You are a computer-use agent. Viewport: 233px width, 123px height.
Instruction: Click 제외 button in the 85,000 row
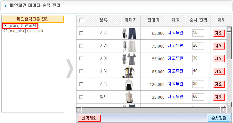(219, 71)
